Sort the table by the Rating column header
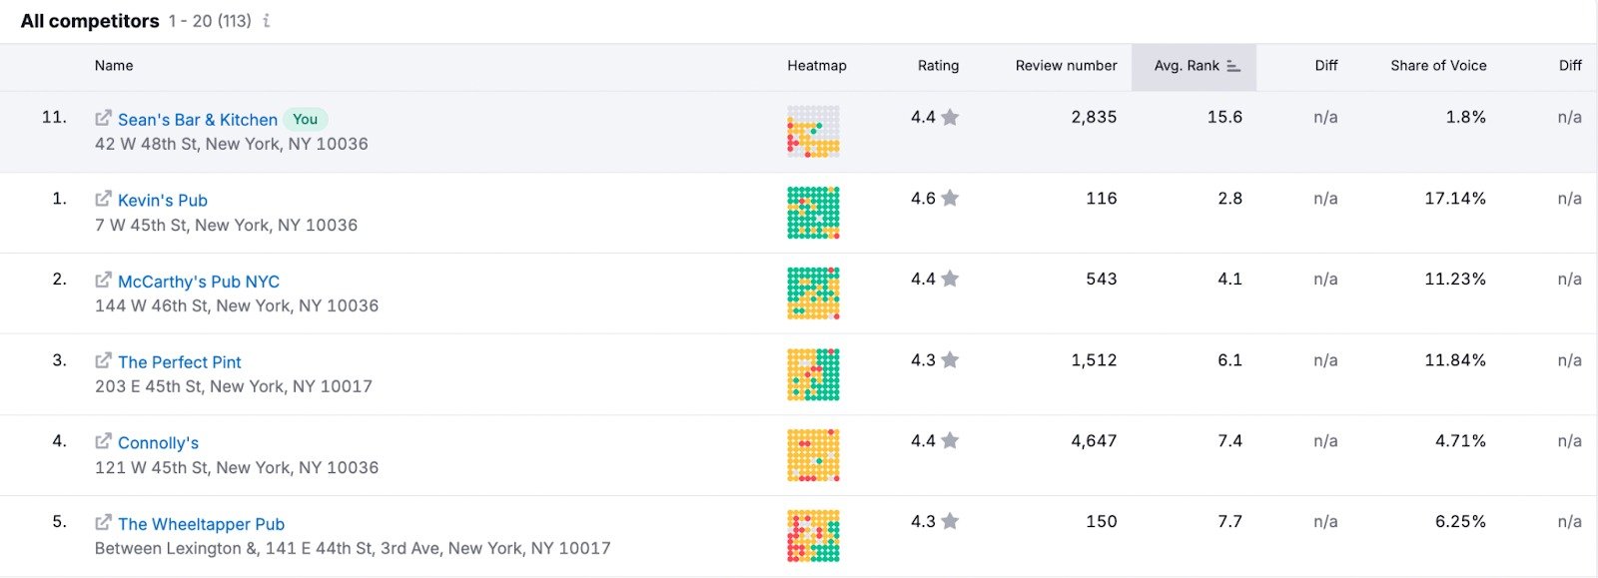Viewport: 1598px width, 578px height. point(938,66)
